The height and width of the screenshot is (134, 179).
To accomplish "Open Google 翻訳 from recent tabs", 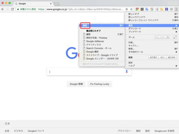I will (x=102, y=52).
